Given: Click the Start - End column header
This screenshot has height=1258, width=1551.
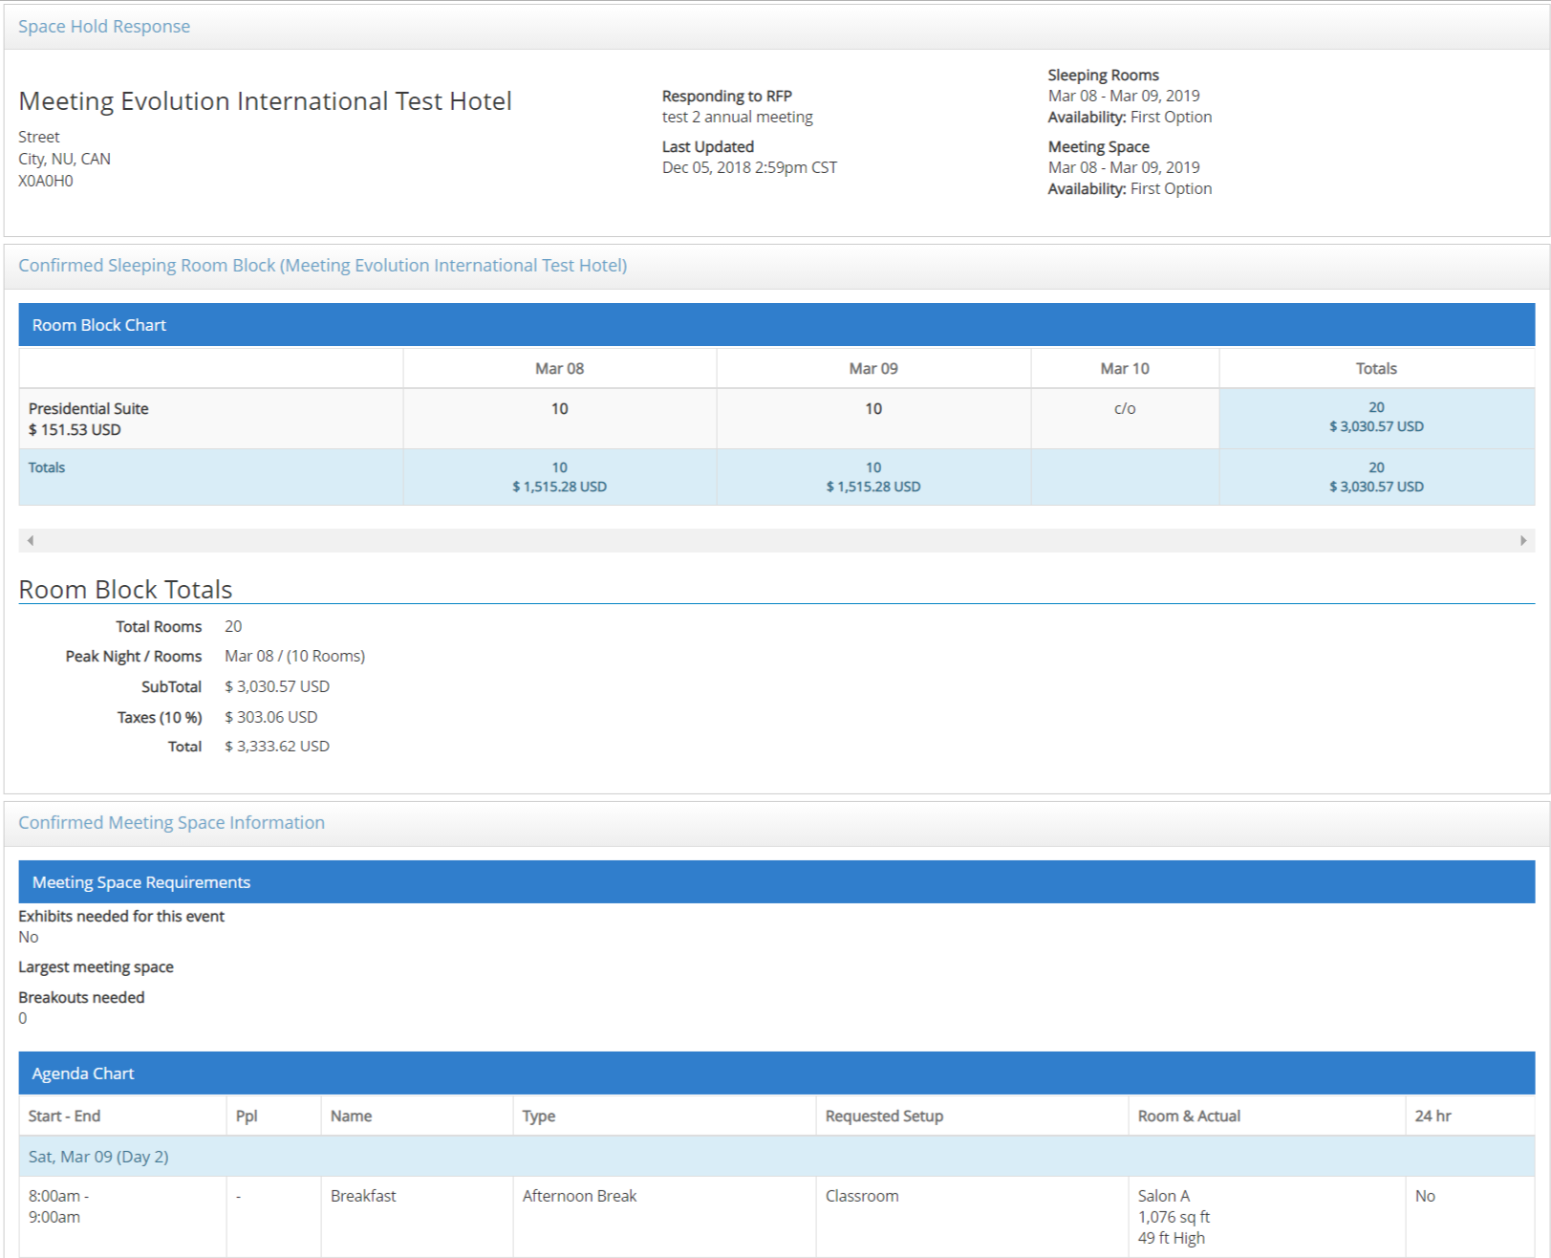Looking at the screenshot, I should (x=64, y=1117).
